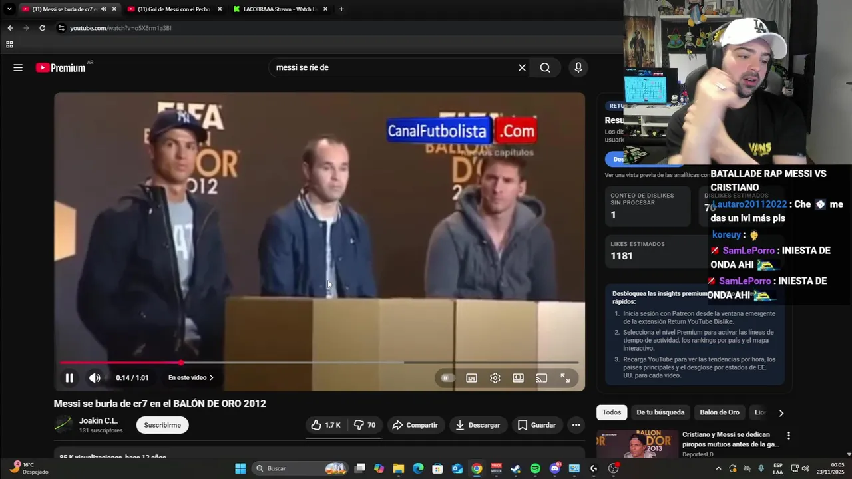Start voice search with the microphone icon
The image size is (852, 479).
[578, 67]
